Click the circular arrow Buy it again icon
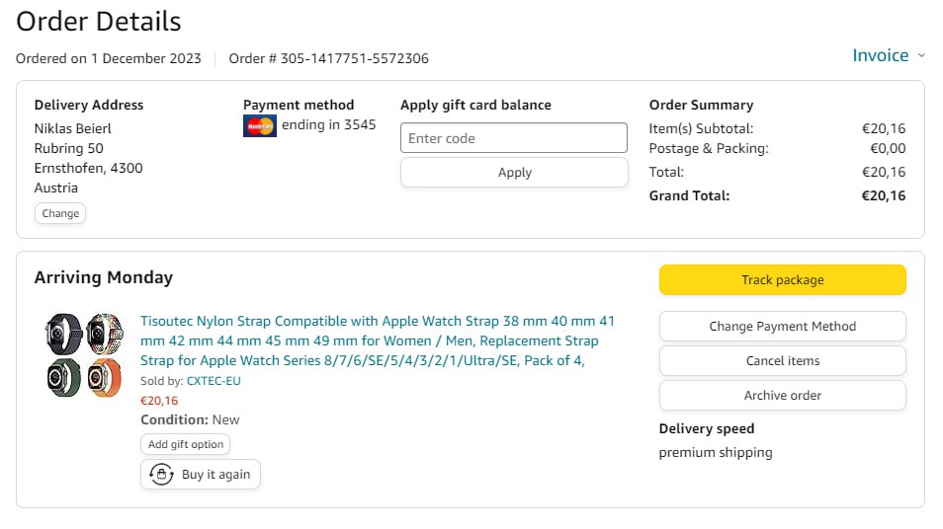943x529 pixels. pos(161,475)
